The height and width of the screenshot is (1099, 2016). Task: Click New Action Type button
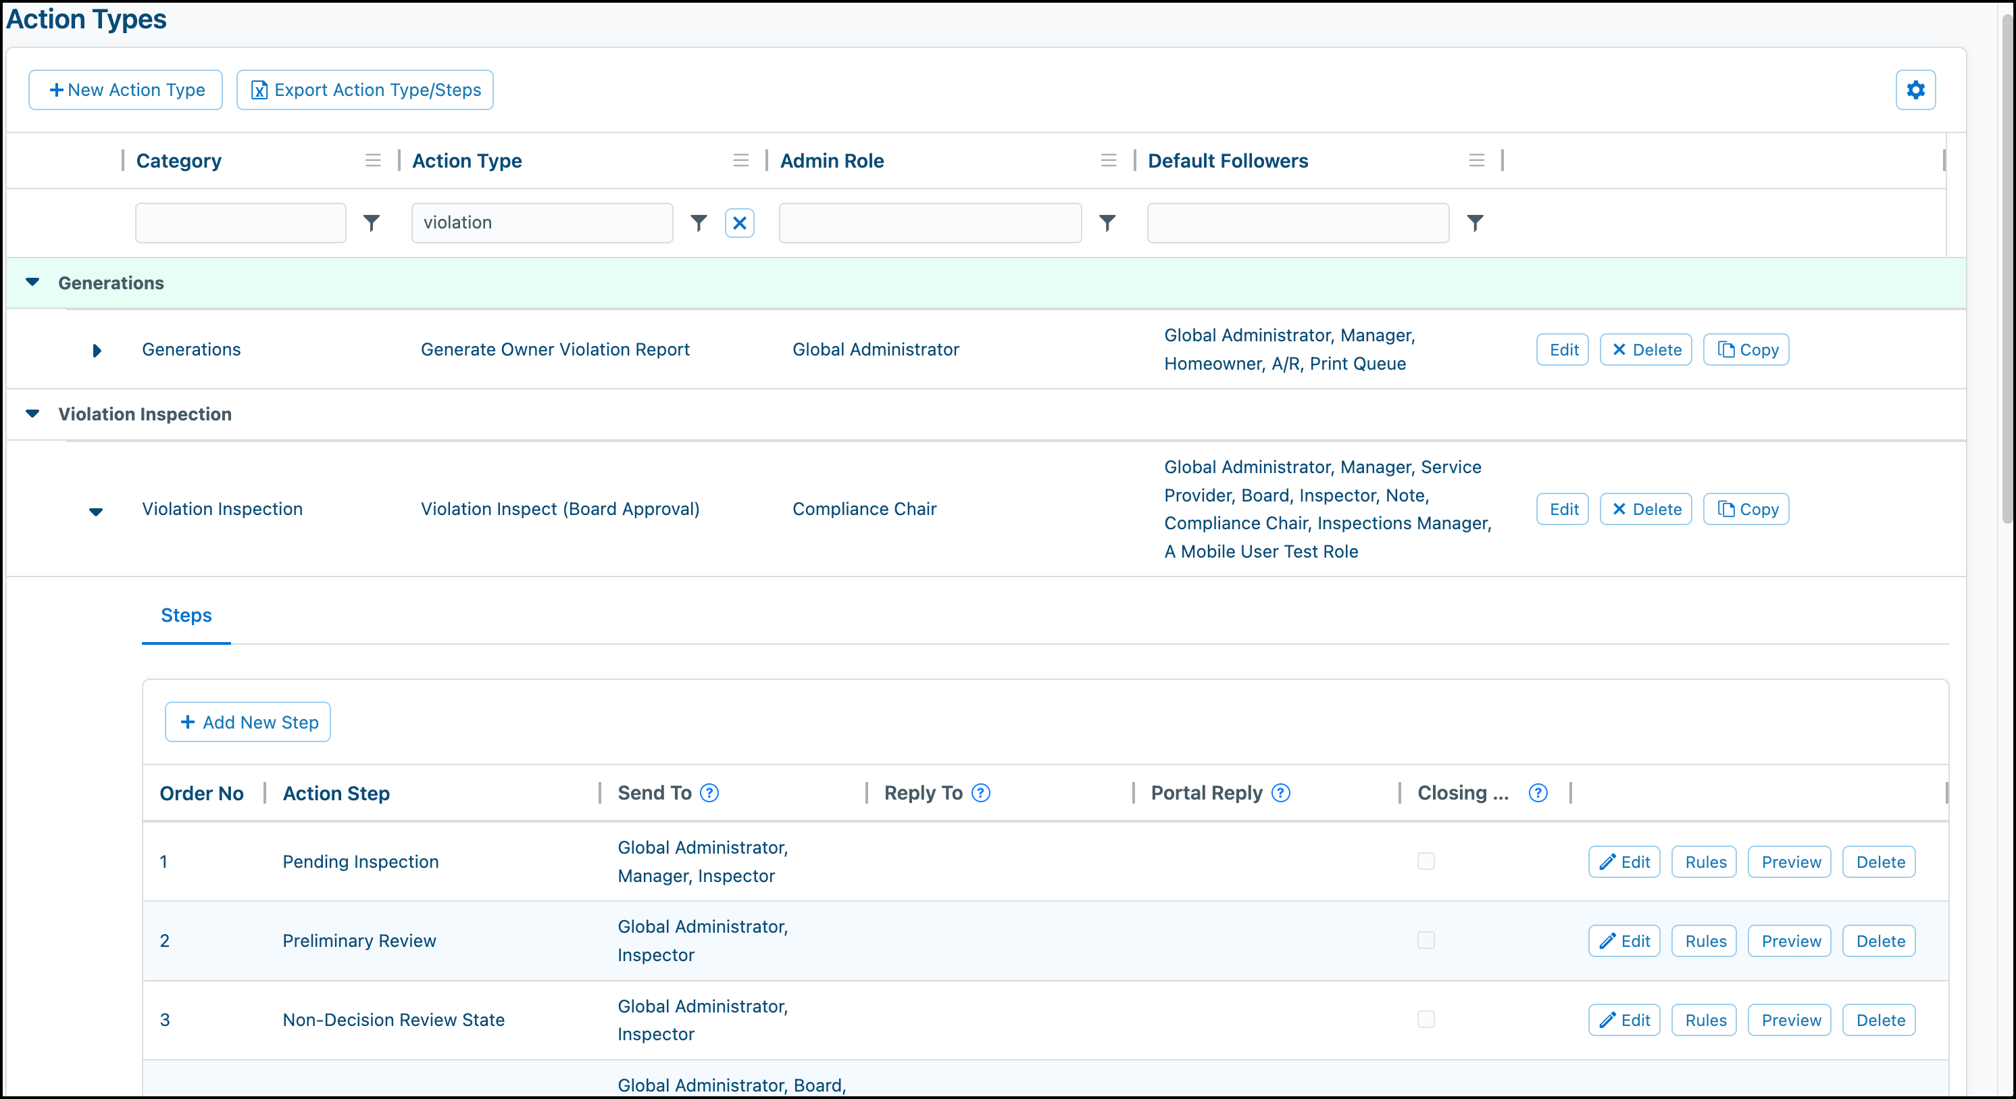click(x=126, y=90)
